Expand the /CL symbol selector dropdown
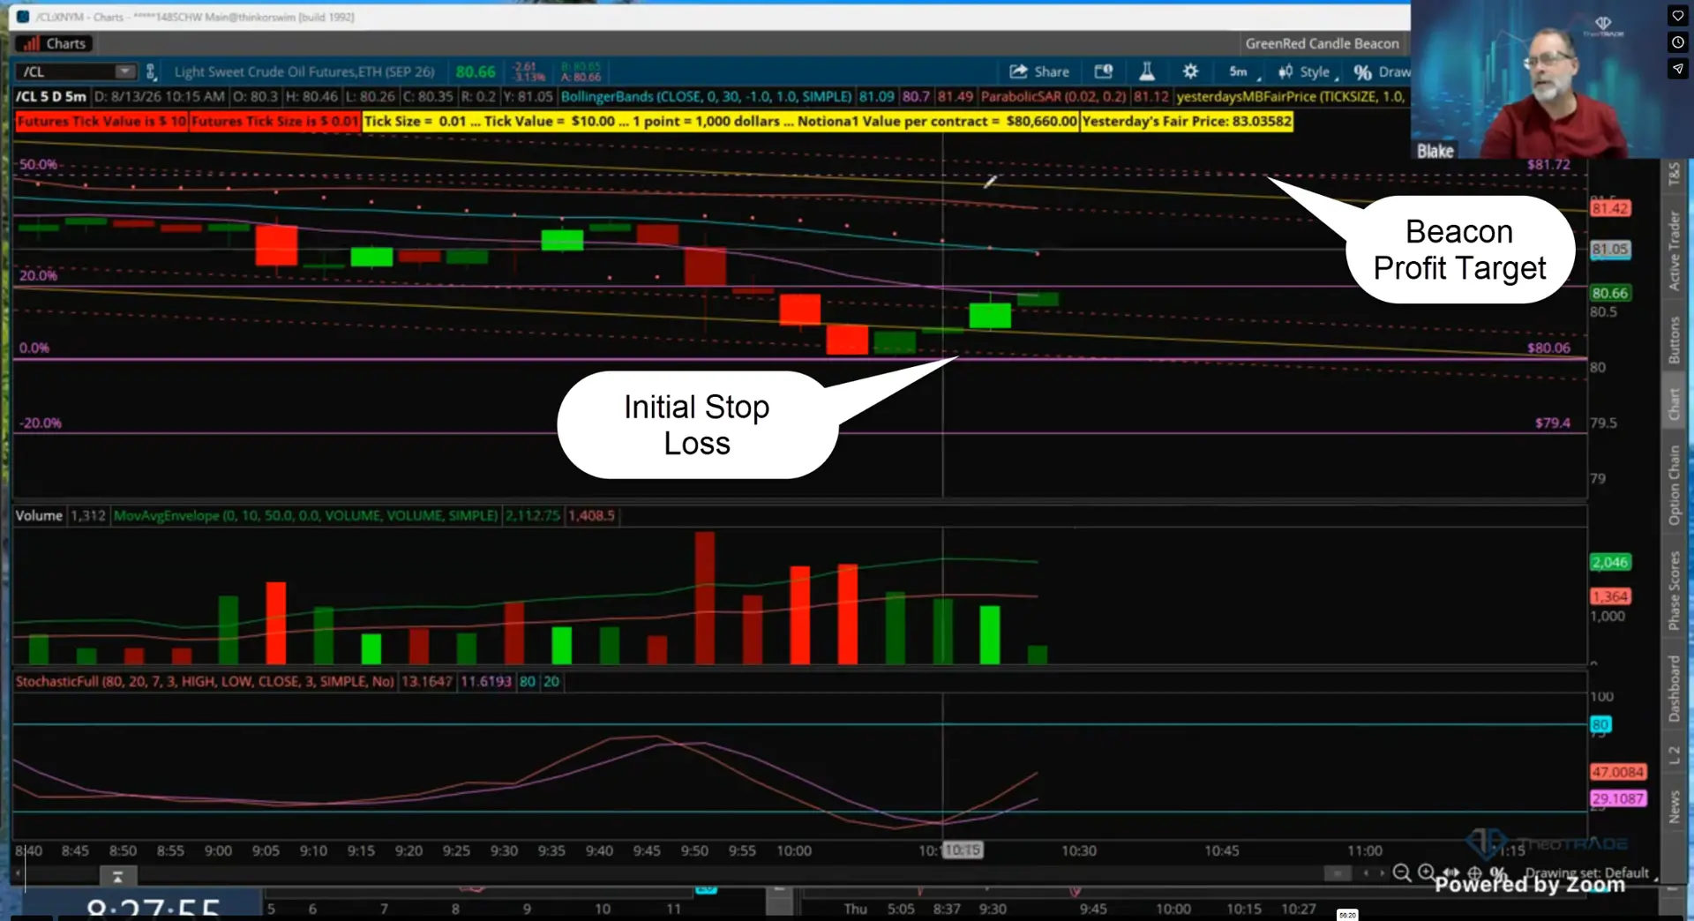 [x=124, y=71]
